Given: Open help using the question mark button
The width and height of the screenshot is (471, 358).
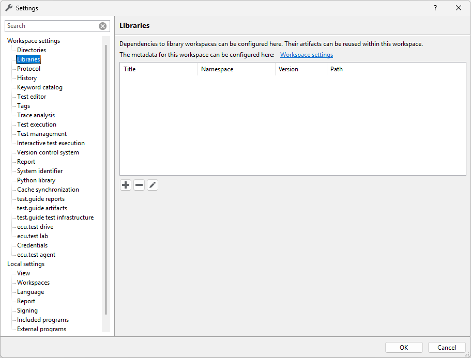Looking at the screenshot, I should [x=435, y=8].
